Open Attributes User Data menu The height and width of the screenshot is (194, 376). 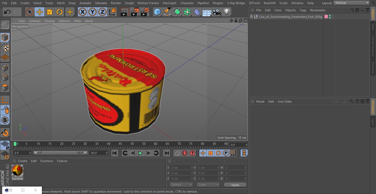point(285,102)
